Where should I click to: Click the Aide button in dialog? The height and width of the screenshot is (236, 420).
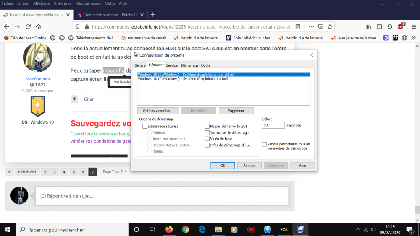pyautogui.click(x=302, y=166)
